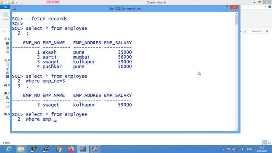Open the rightmost pinned taskbar app icon
The image size is (272, 153).
(95, 149)
